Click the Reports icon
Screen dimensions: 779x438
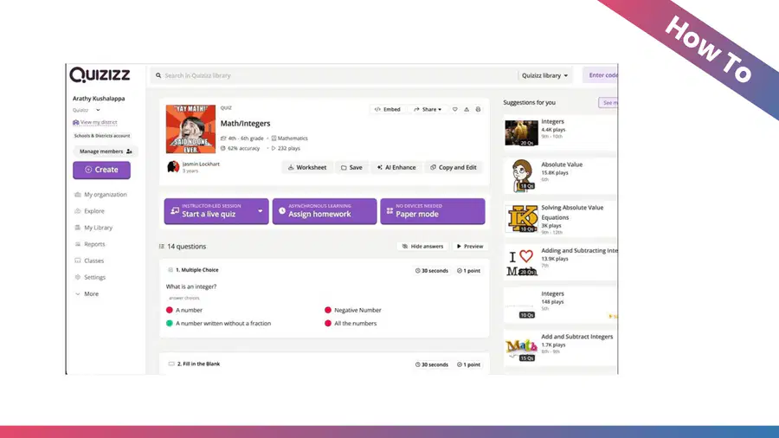(78, 244)
